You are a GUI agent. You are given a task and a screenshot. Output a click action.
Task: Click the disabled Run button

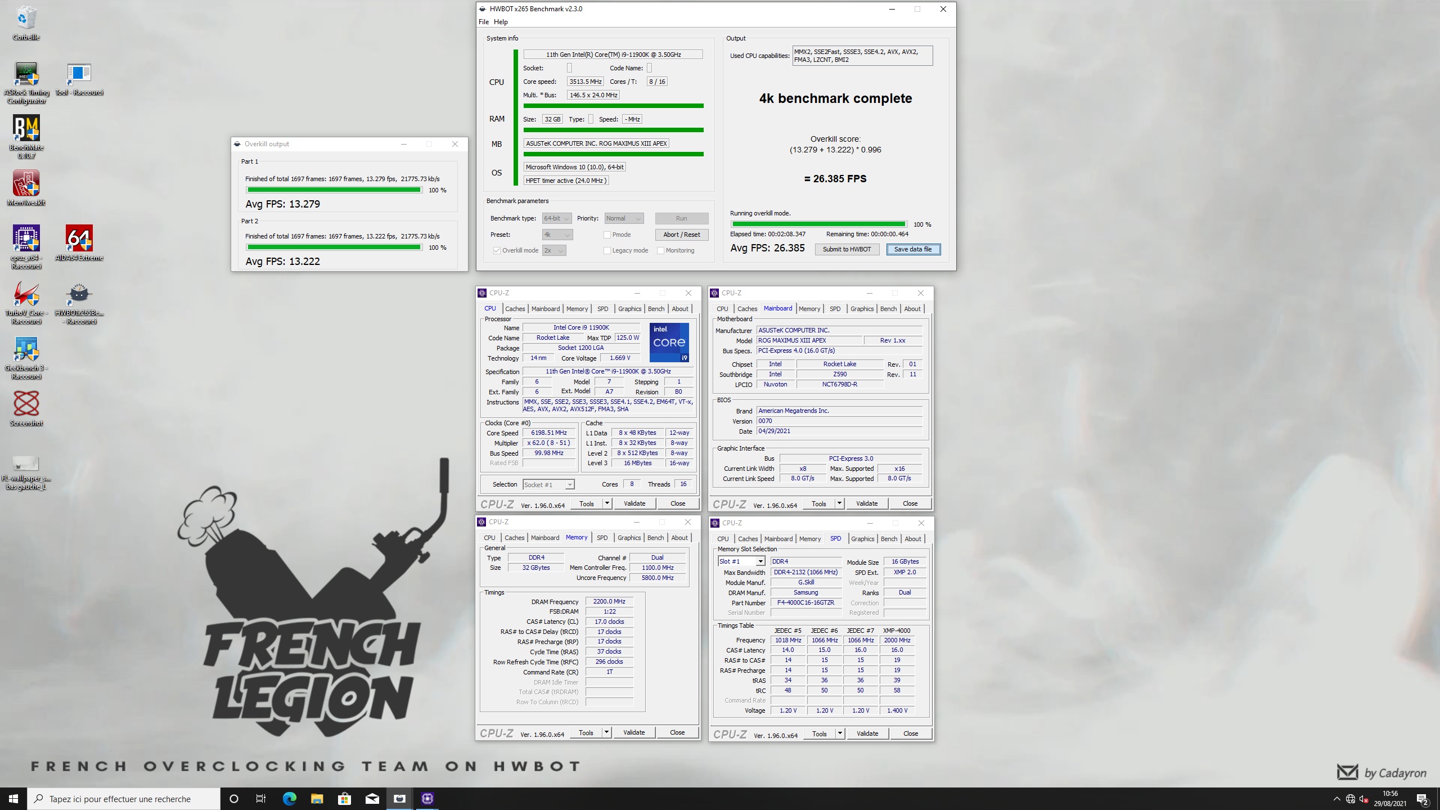[x=681, y=218]
